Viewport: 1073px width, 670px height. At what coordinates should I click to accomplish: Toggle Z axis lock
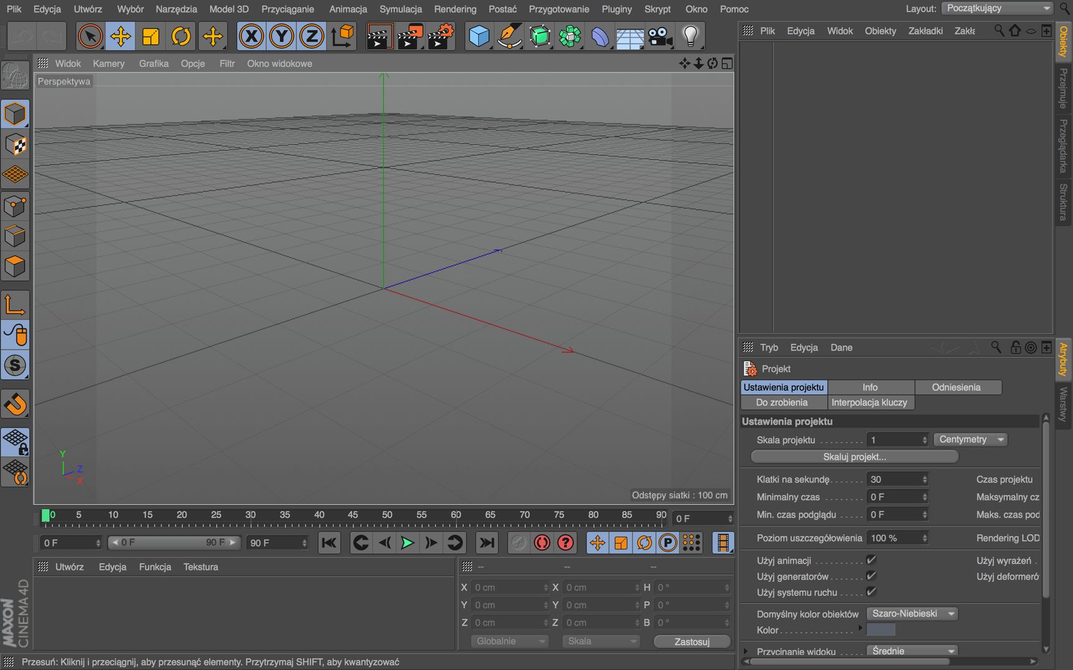[x=311, y=36]
